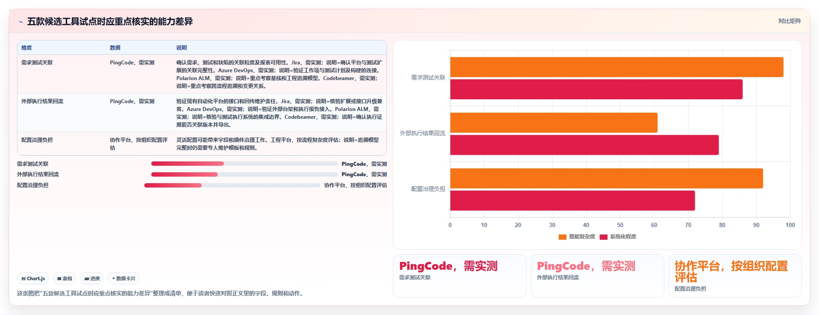Click the red bar for 需求测试关联

pos(596,89)
